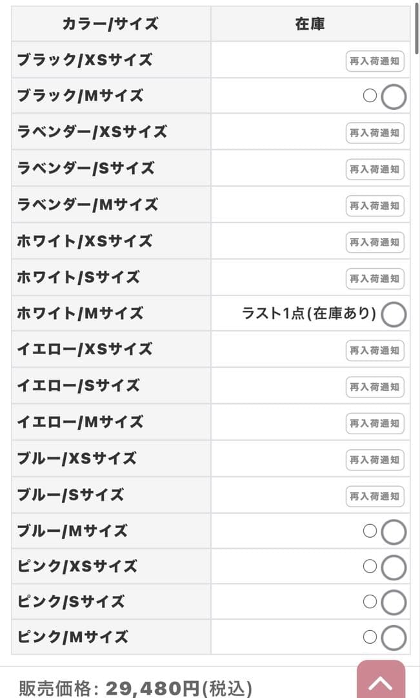
Task: Choose the ピンク/Mサイズ radio circle
Action: (x=394, y=638)
